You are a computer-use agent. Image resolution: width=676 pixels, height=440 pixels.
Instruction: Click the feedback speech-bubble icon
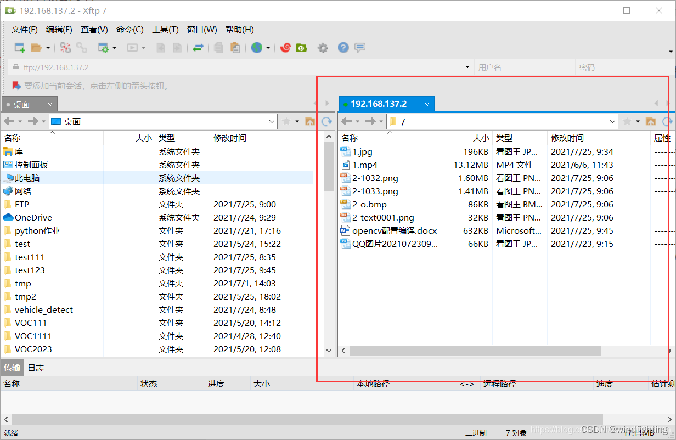[360, 48]
